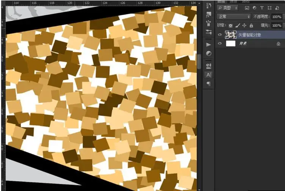Screen dimensions: 285x191
Task: Click the 填充 label
Action: click(x=265, y=25)
